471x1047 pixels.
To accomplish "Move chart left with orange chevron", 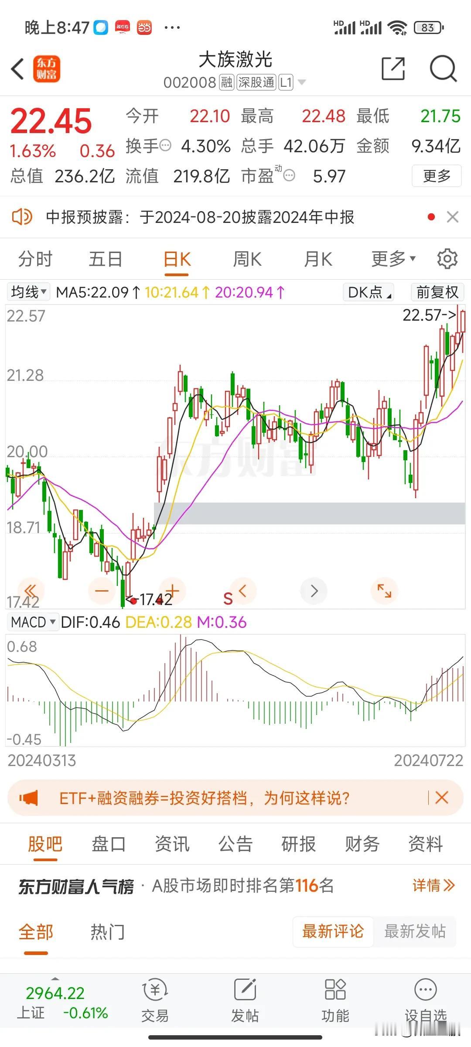I will click(x=243, y=591).
